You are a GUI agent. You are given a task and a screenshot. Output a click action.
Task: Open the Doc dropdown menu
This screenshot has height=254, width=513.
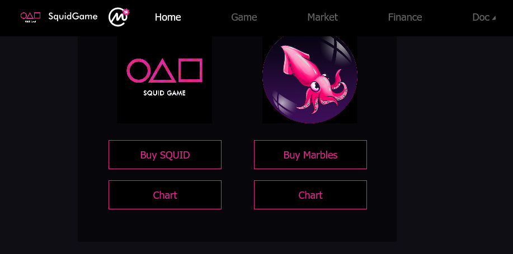coord(484,17)
